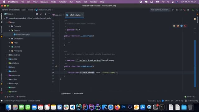Screen dimensions: 199x112
Task: Close the HelloEvent.php tab
Action: coord(82,15)
